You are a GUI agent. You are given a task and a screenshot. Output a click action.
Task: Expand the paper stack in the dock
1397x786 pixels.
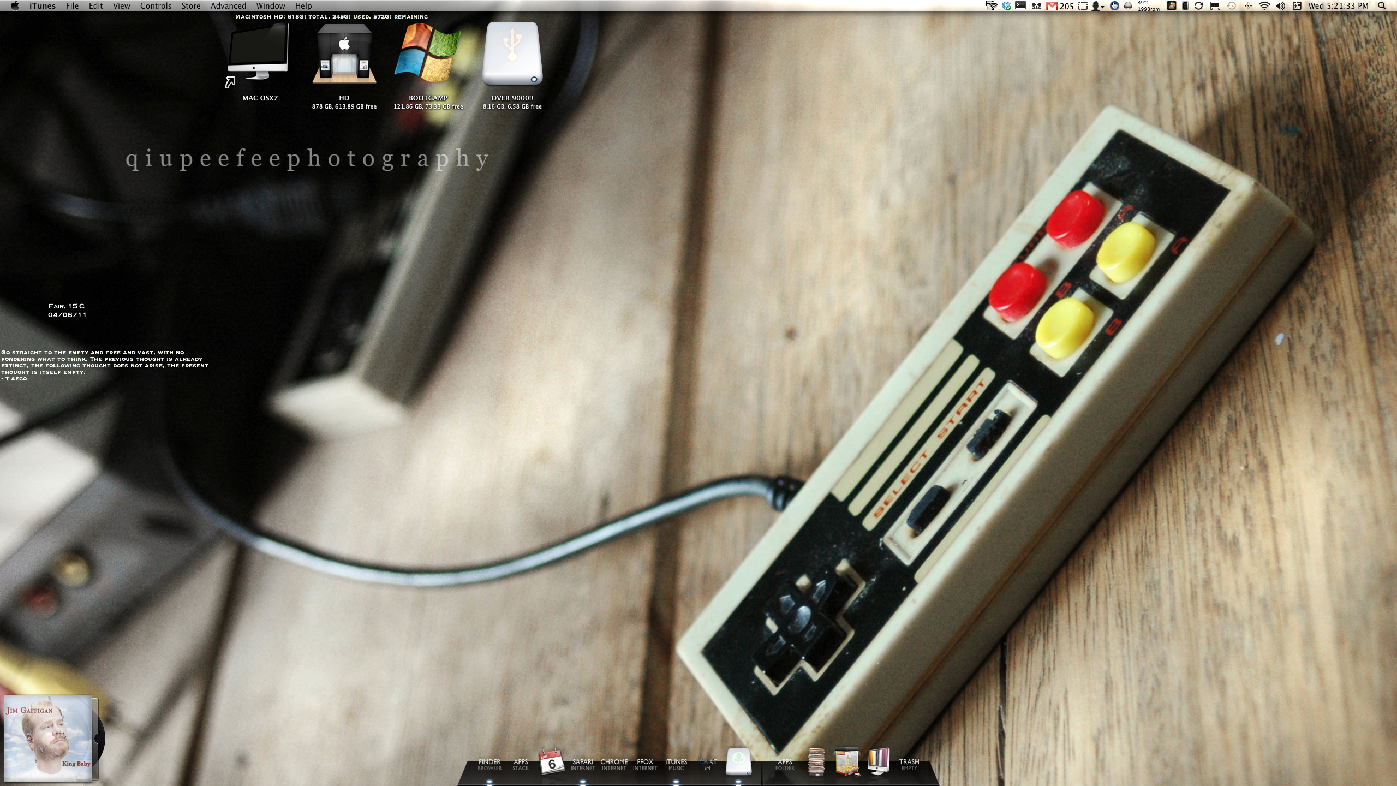click(816, 762)
